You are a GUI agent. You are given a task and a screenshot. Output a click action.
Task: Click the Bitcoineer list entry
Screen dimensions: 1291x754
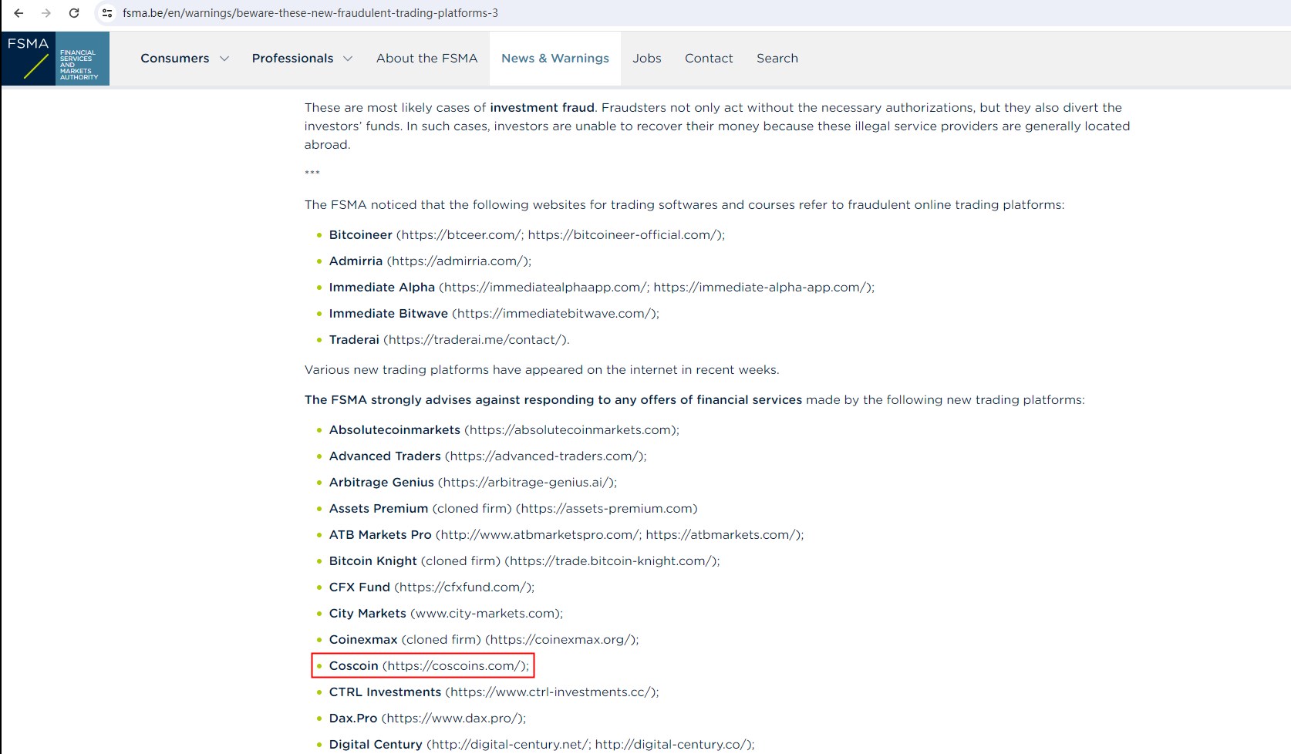(x=361, y=235)
